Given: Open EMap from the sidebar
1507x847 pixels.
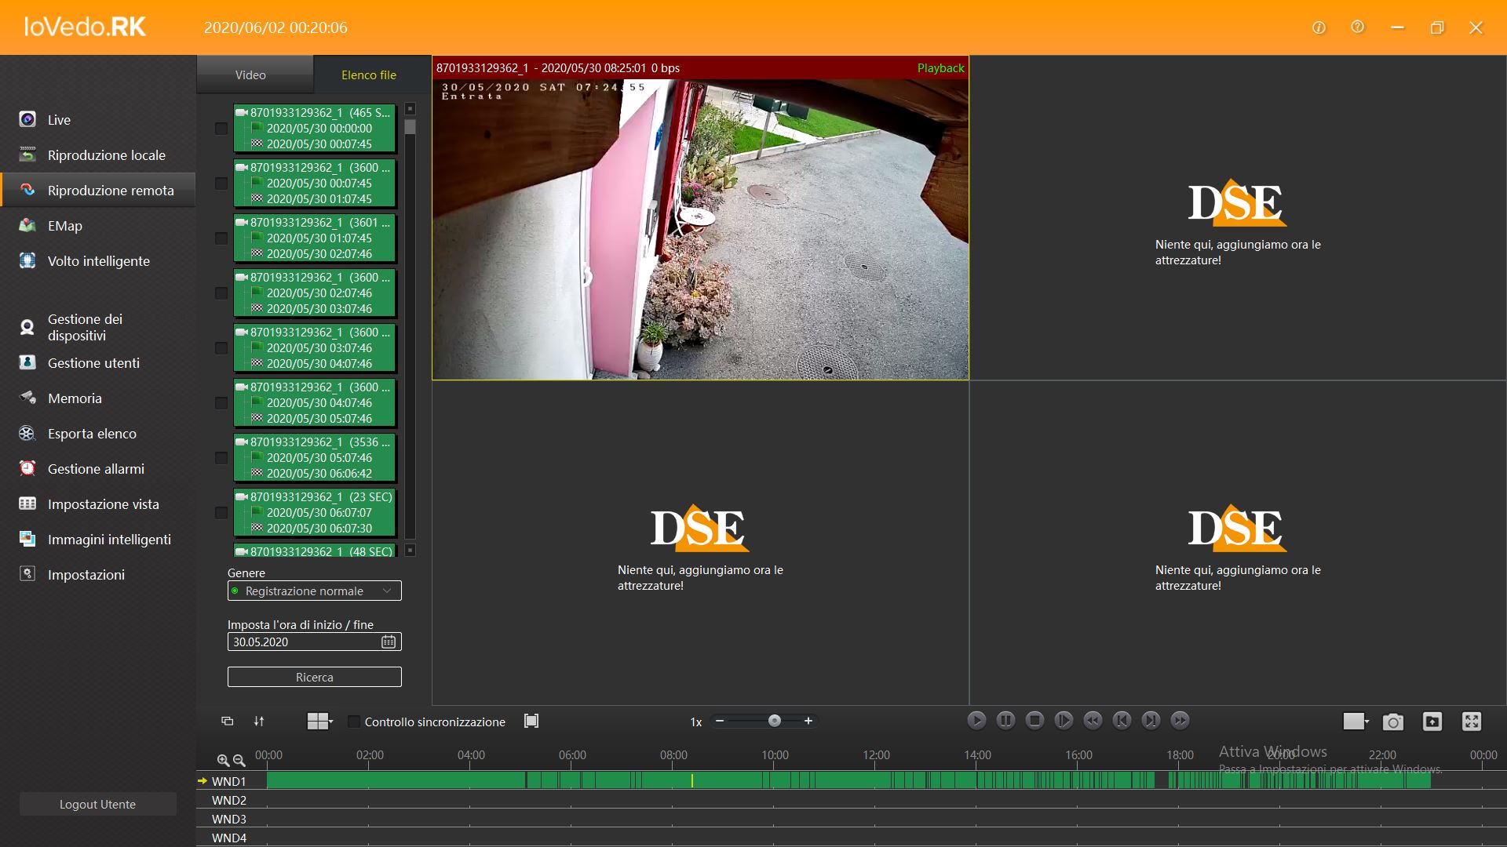Looking at the screenshot, I should tap(64, 225).
